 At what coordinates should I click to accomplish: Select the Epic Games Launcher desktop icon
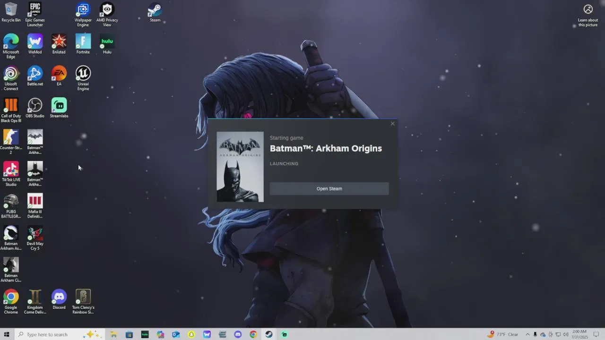pos(35,14)
